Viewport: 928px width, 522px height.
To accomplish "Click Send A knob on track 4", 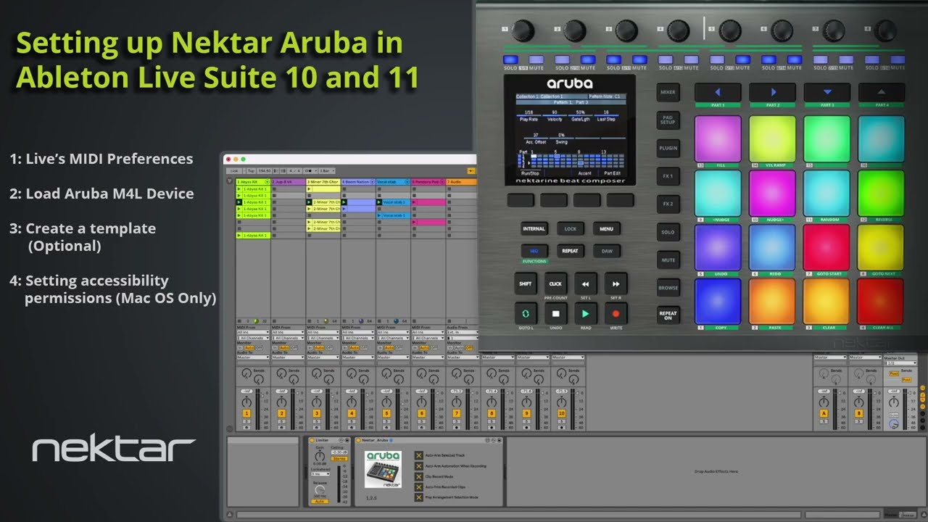I will (352, 374).
